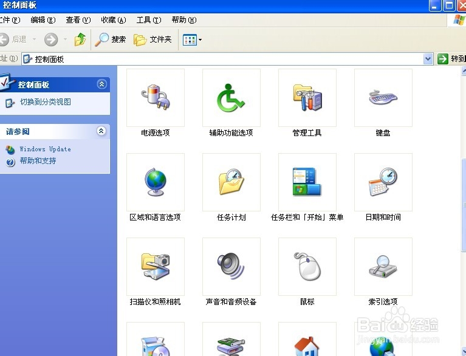Open the 管理工具 administrative tools icon
The height and width of the screenshot is (356, 466).
307,98
